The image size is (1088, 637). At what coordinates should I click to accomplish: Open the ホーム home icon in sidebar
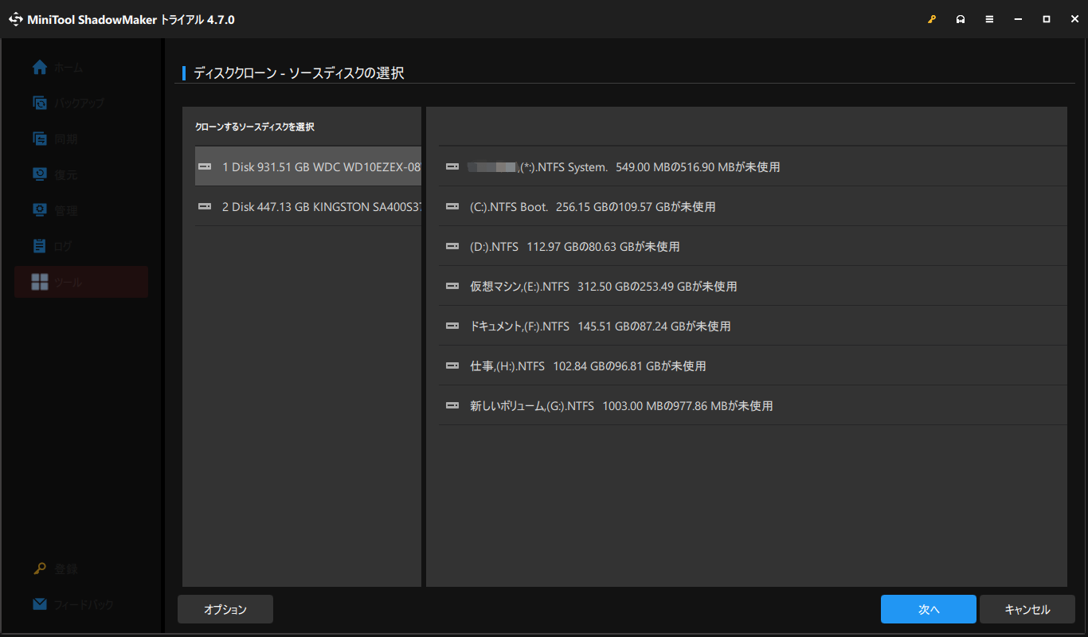[x=40, y=68]
